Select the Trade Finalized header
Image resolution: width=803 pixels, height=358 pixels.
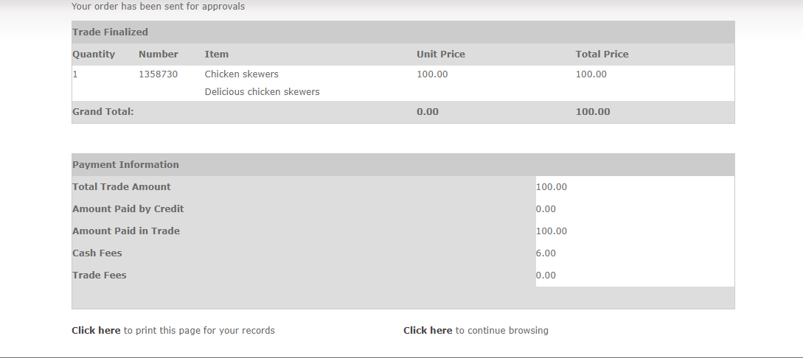pos(110,32)
